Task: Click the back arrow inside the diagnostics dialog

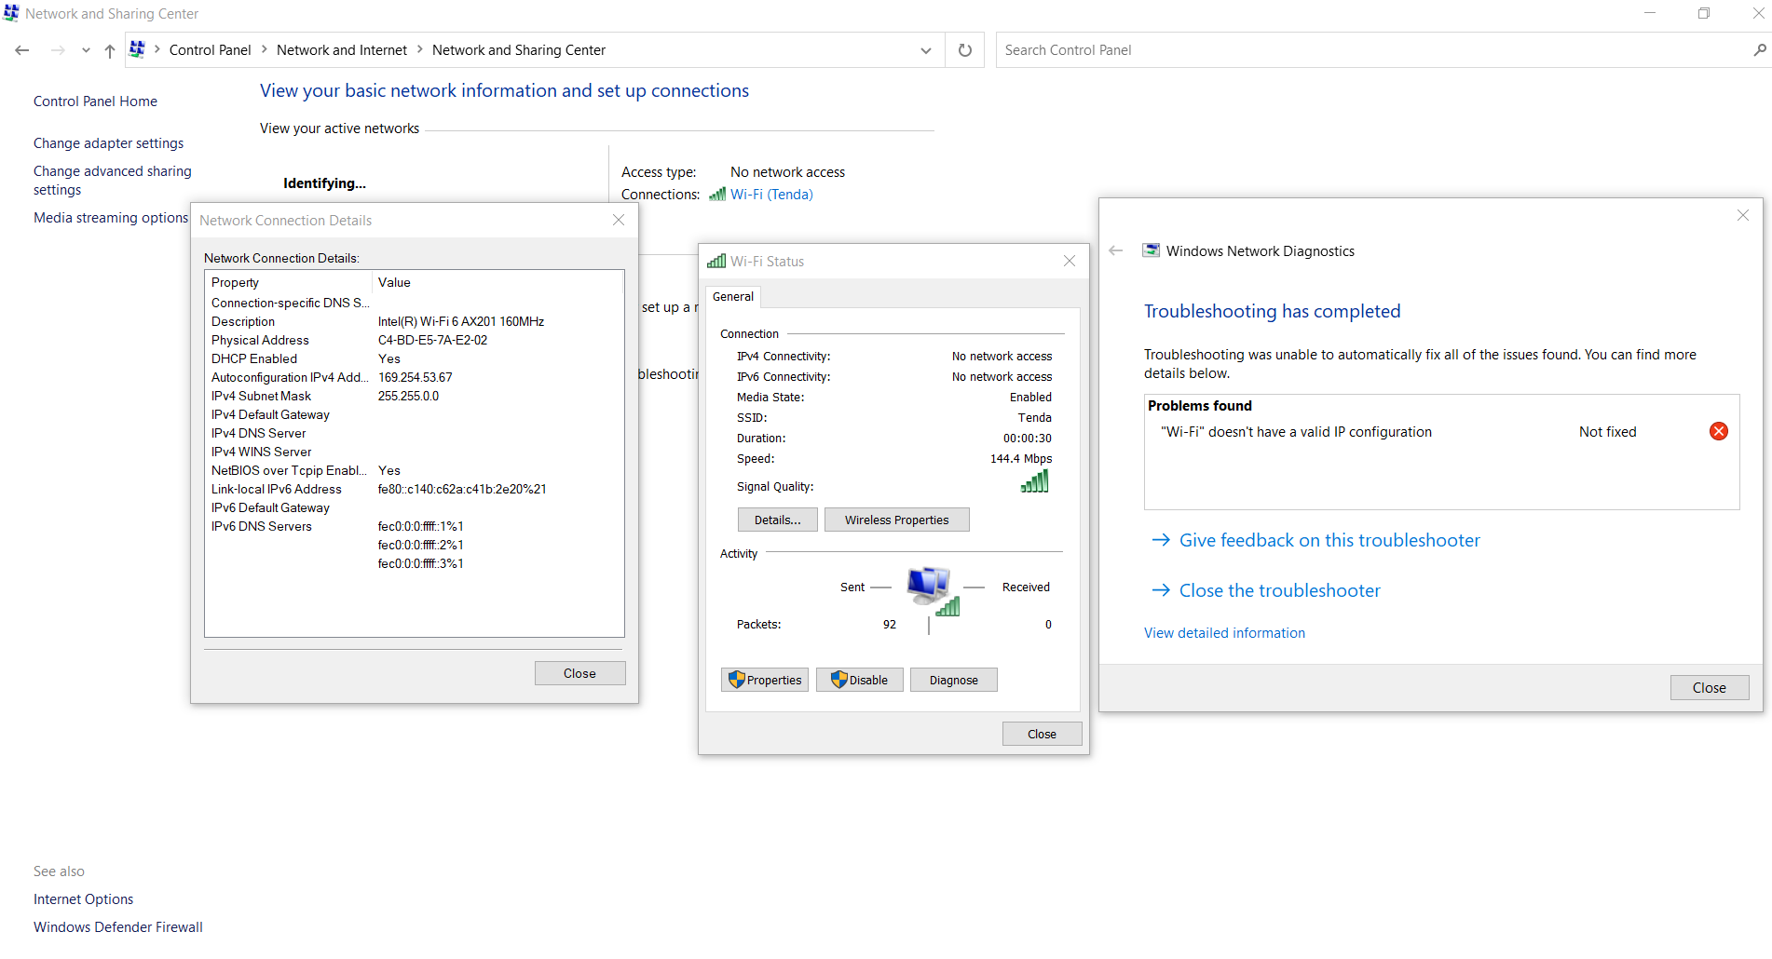Action: point(1115,250)
